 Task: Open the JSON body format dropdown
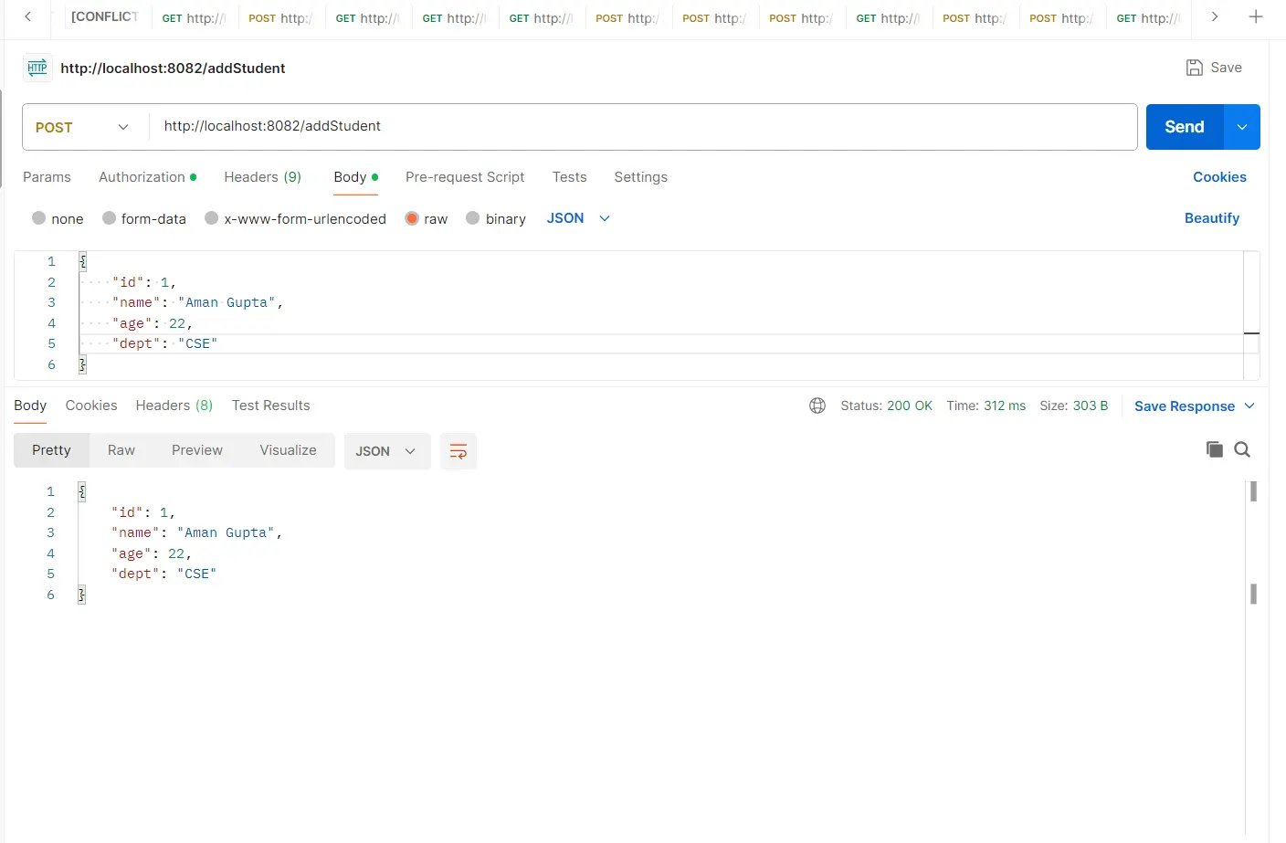coord(577,218)
